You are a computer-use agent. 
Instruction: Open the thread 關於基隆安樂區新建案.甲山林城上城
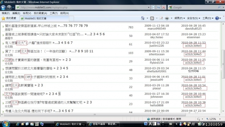coord(31,26)
